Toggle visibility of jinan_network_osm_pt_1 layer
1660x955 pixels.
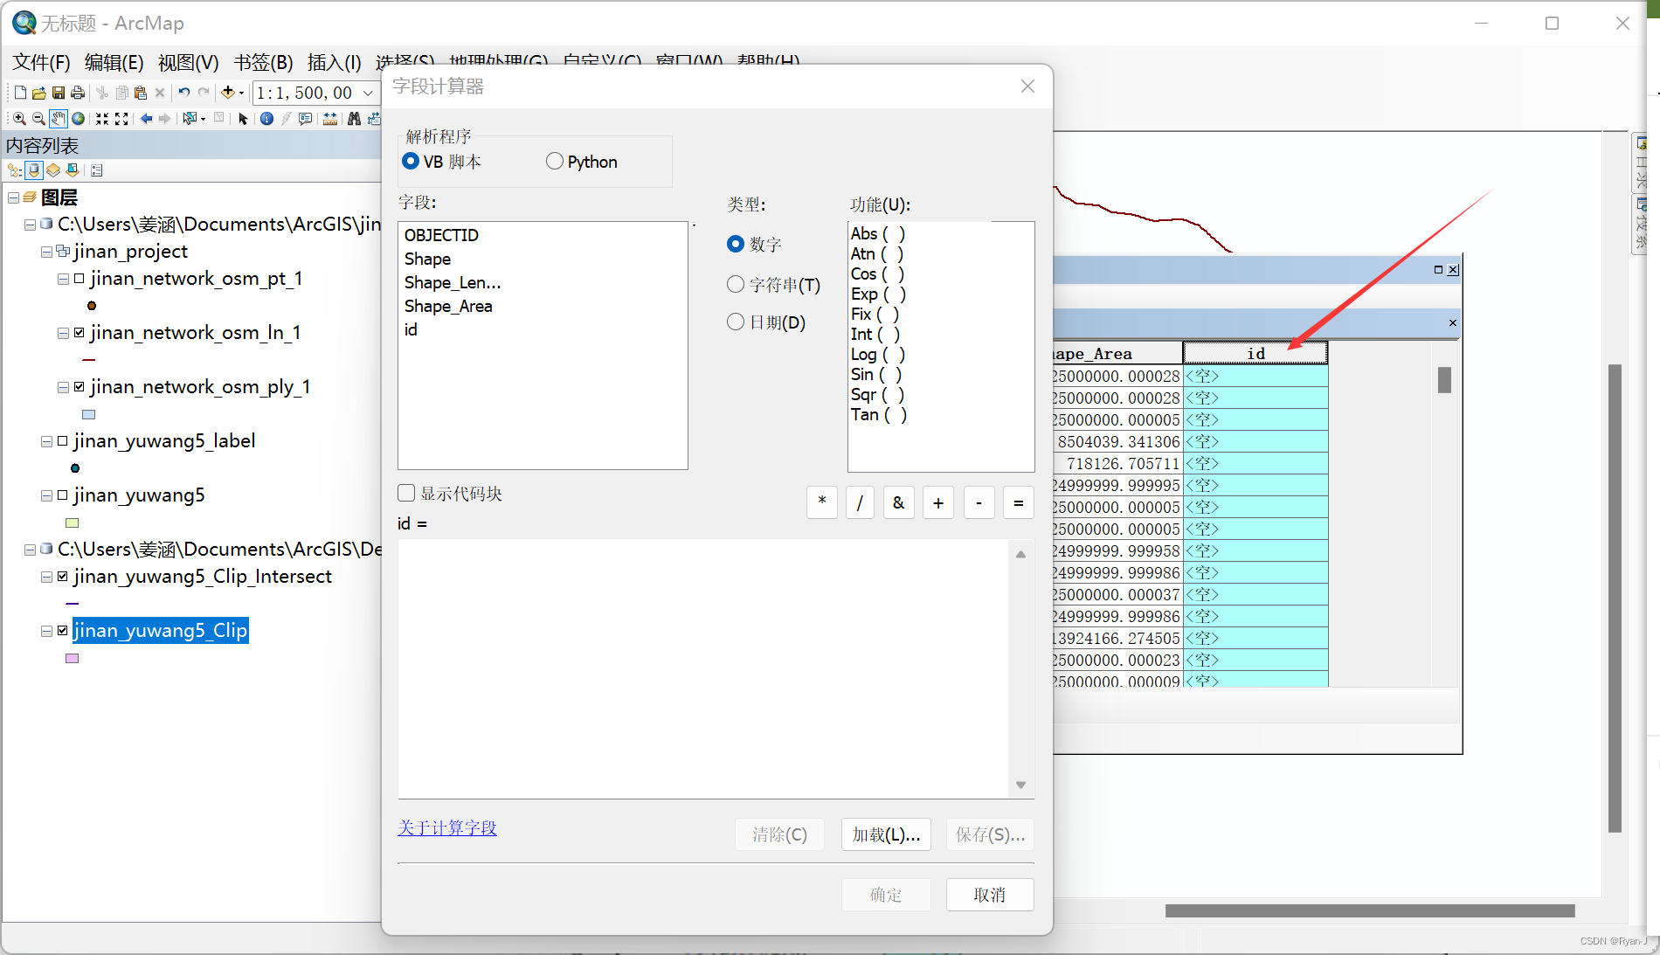[x=79, y=279]
